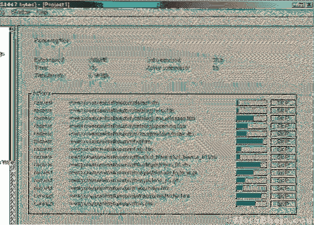The height and width of the screenshot is (225, 314).
Task: Skip the tenth download in Actions
Action: 283,172
